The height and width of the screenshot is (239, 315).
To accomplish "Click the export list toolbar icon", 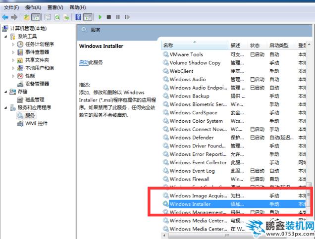I will tap(66, 17).
